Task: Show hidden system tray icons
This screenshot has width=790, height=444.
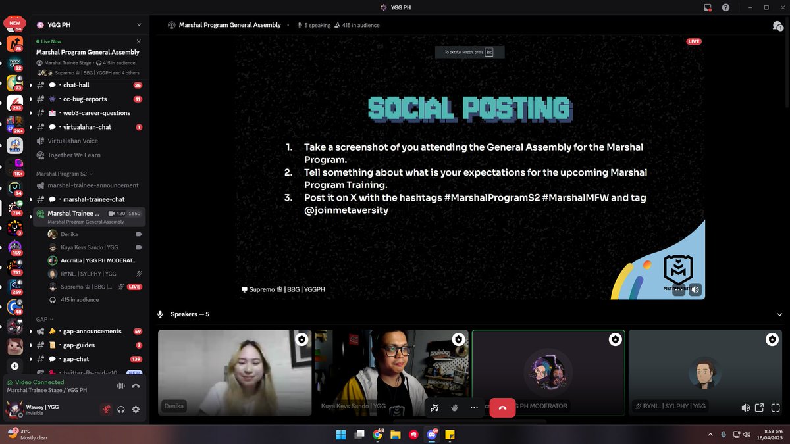Action: point(710,434)
